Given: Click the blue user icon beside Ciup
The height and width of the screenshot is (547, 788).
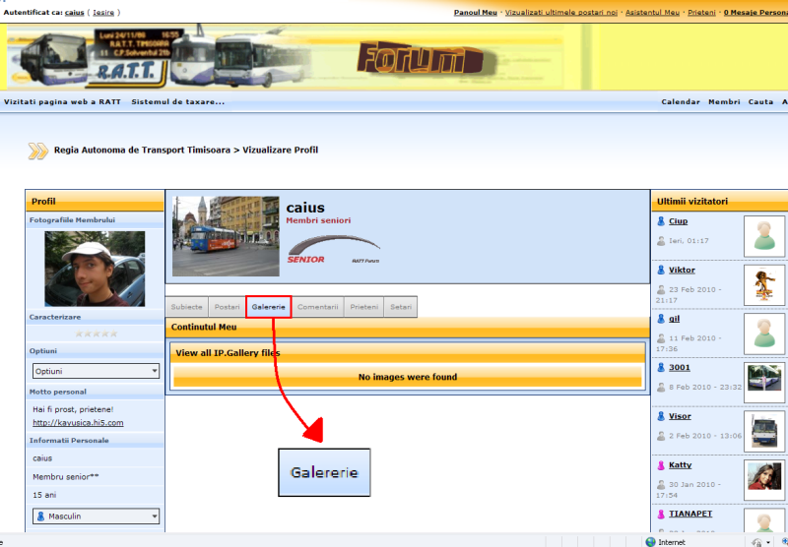Looking at the screenshot, I should pyautogui.click(x=661, y=221).
